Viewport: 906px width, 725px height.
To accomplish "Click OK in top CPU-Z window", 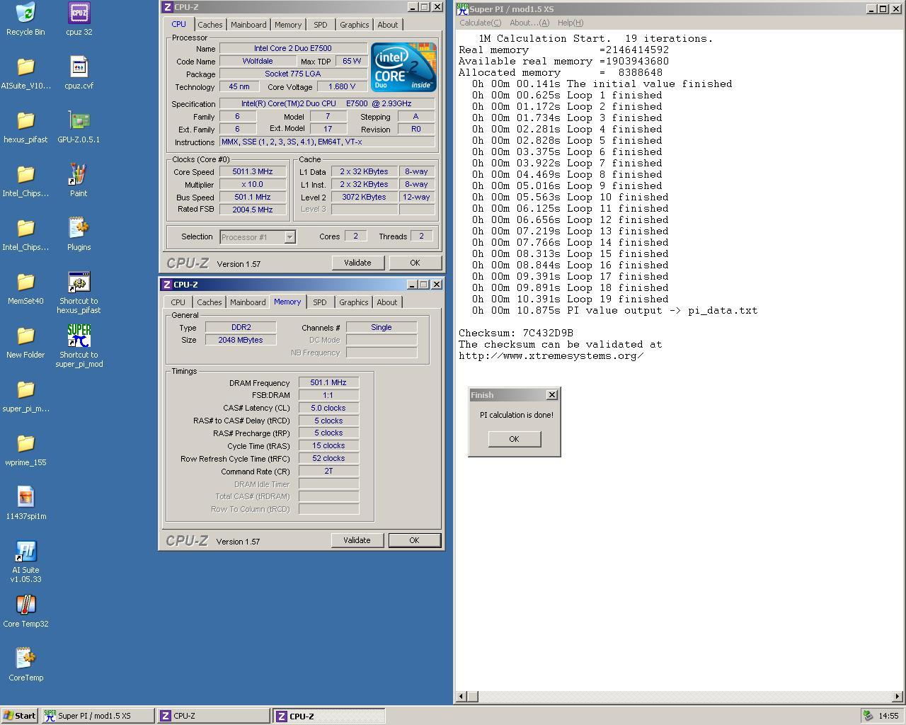I will [415, 263].
